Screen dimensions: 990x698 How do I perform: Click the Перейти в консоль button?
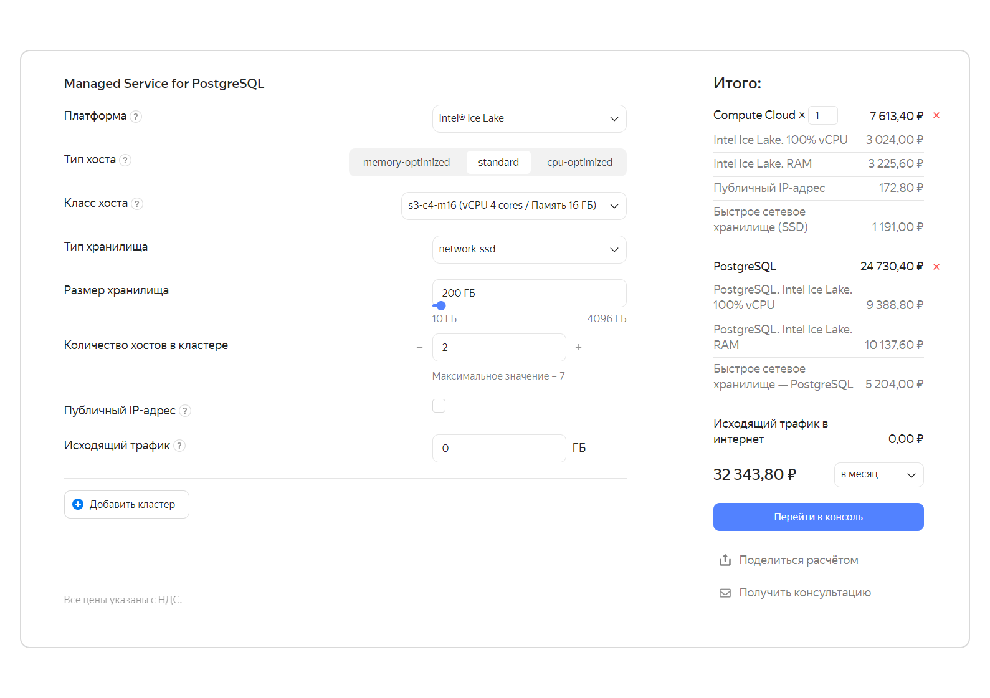tap(819, 517)
